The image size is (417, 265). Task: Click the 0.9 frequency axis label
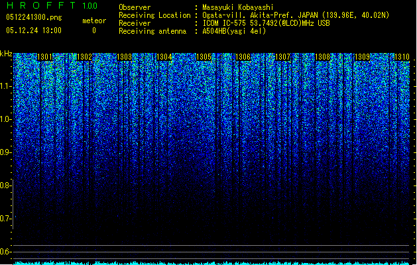click(x=5, y=152)
